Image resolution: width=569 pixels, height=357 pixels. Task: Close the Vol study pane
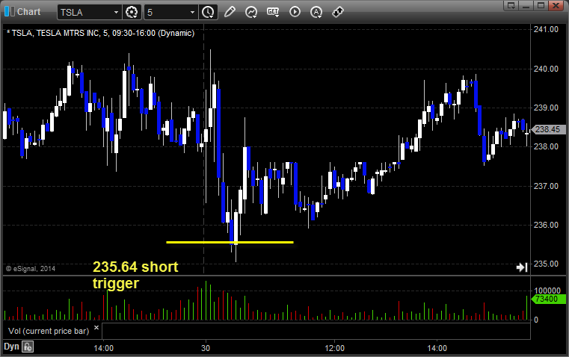coord(96,328)
